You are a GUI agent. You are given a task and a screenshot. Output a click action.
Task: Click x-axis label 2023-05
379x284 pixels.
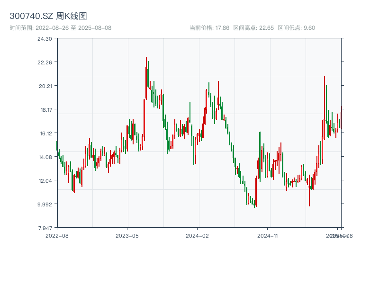pyautogui.click(x=127, y=236)
